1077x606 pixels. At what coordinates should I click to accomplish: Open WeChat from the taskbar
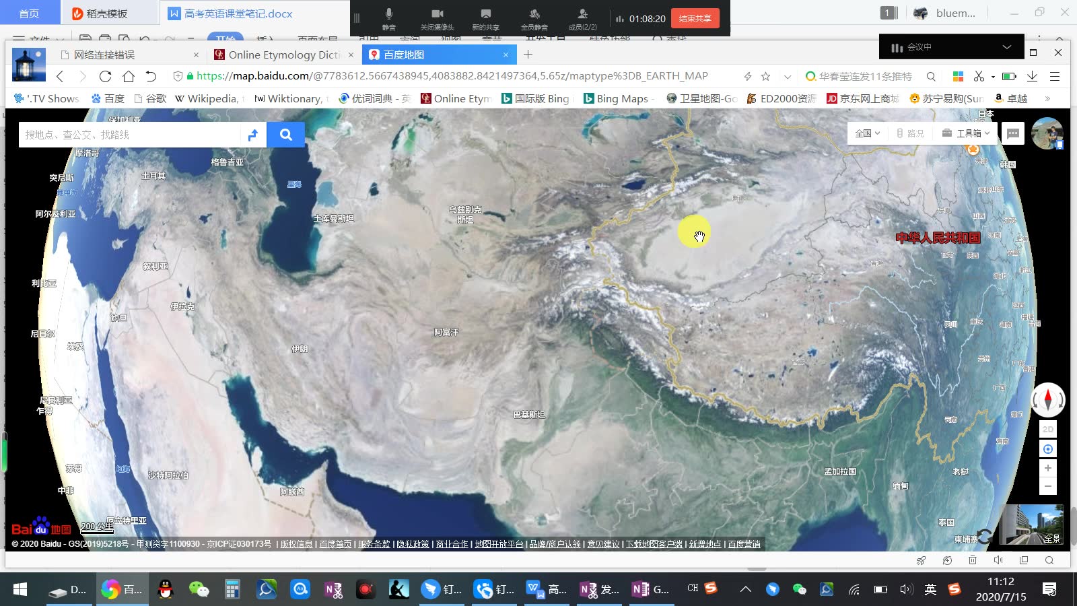199,590
